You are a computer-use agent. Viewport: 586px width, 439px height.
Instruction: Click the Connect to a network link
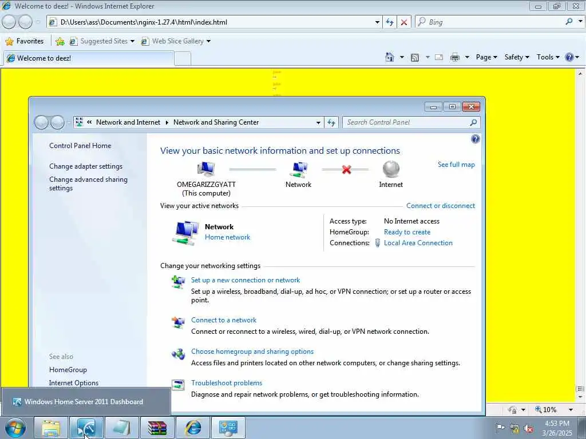(x=224, y=320)
